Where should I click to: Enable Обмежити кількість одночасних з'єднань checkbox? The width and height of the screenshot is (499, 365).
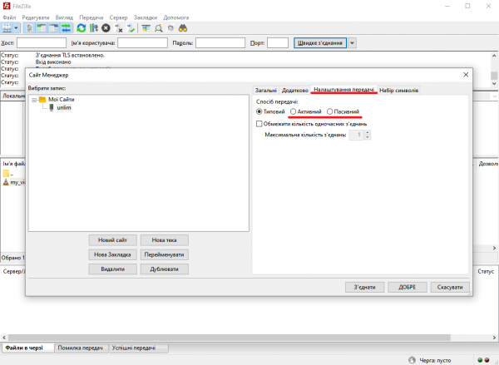pos(259,124)
